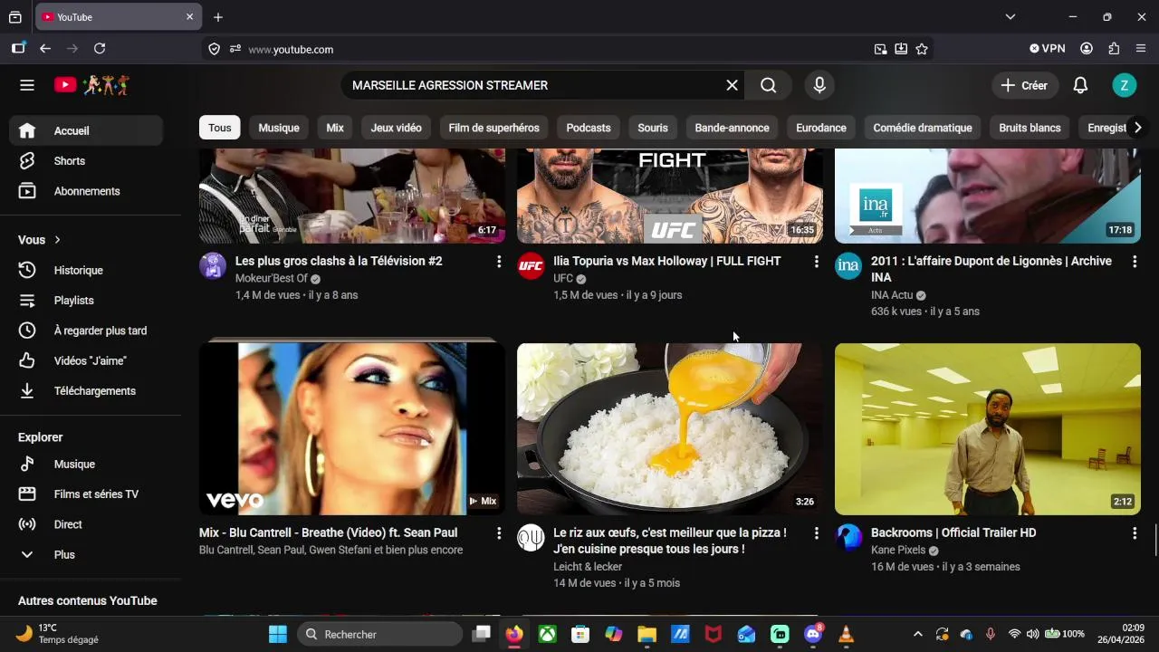This screenshot has height=652, width=1159.
Task: Open notifications bell
Action: pos(1080,85)
